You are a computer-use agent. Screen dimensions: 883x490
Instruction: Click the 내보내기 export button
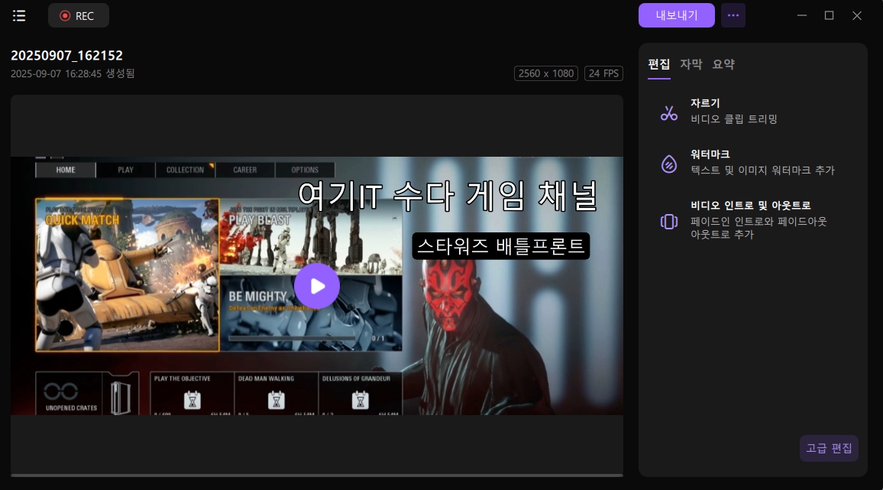(x=676, y=15)
